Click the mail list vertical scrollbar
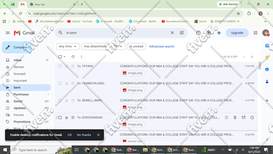This screenshot has height=154, width=273. pos(260,66)
